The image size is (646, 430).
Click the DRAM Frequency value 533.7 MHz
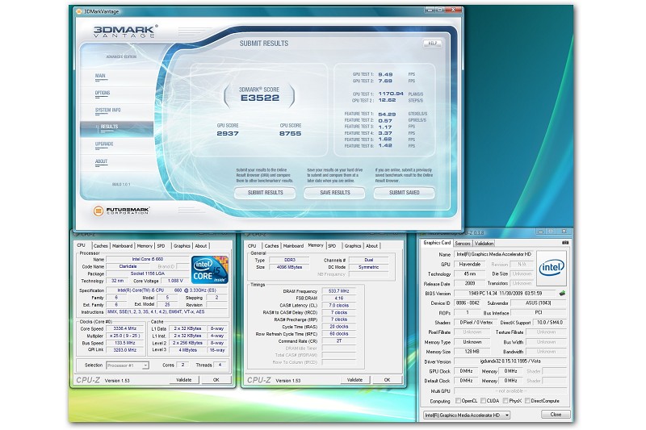[x=338, y=291]
